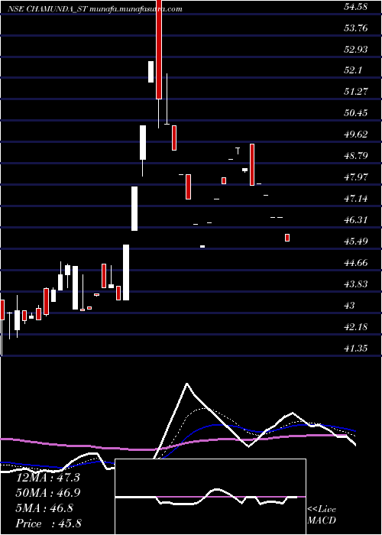Click the 46.31 price axis label
Image resolution: width=382 pixels, height=535 pixels.
[356, 220]
